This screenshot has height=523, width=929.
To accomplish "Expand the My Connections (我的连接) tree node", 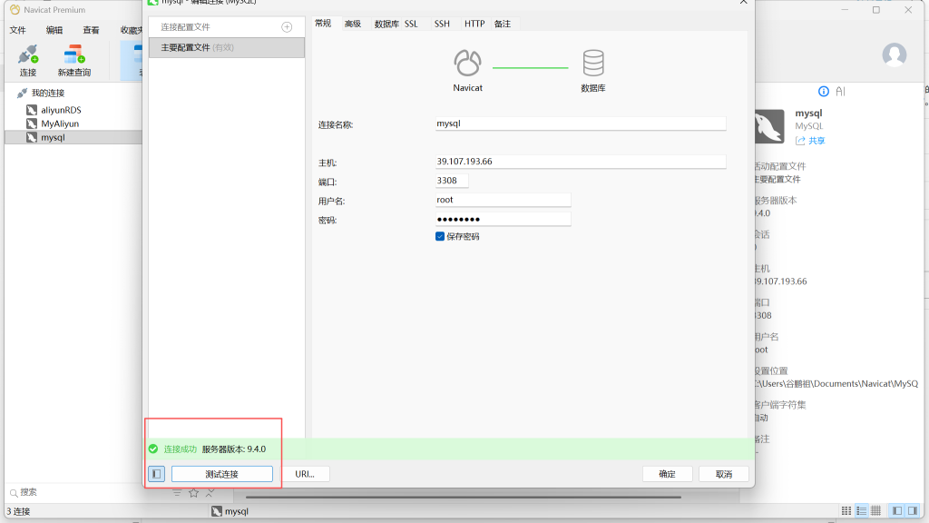I will pyautogui.click(x=22, y=93).
